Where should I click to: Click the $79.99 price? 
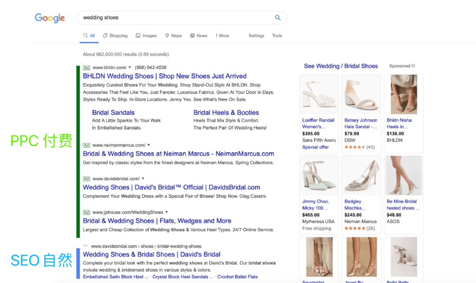pyautogui.click(x=352, y=134)
